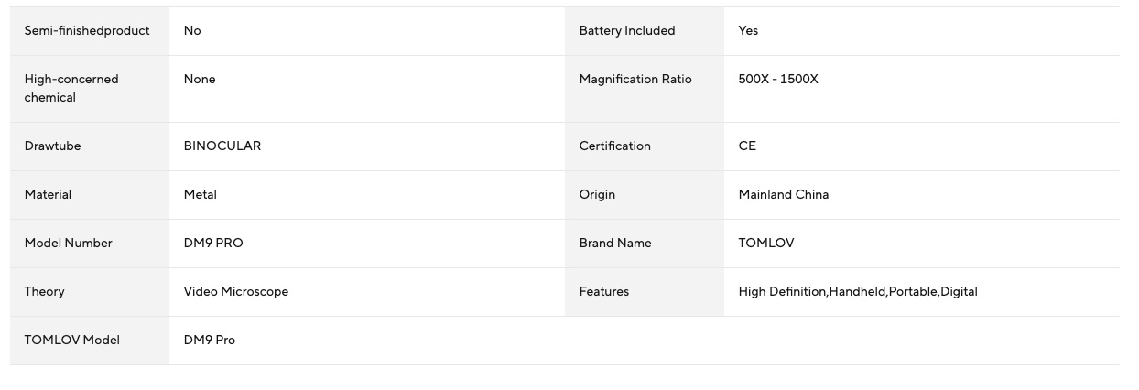Viewport: 1139px width, 390px height.
Task: Click the Yes value for Battery Included
Action: [x=748, y=31]
